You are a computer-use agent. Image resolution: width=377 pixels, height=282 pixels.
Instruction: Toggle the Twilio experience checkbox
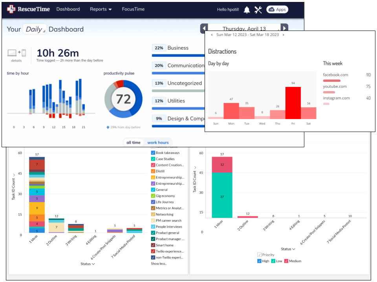153,251
